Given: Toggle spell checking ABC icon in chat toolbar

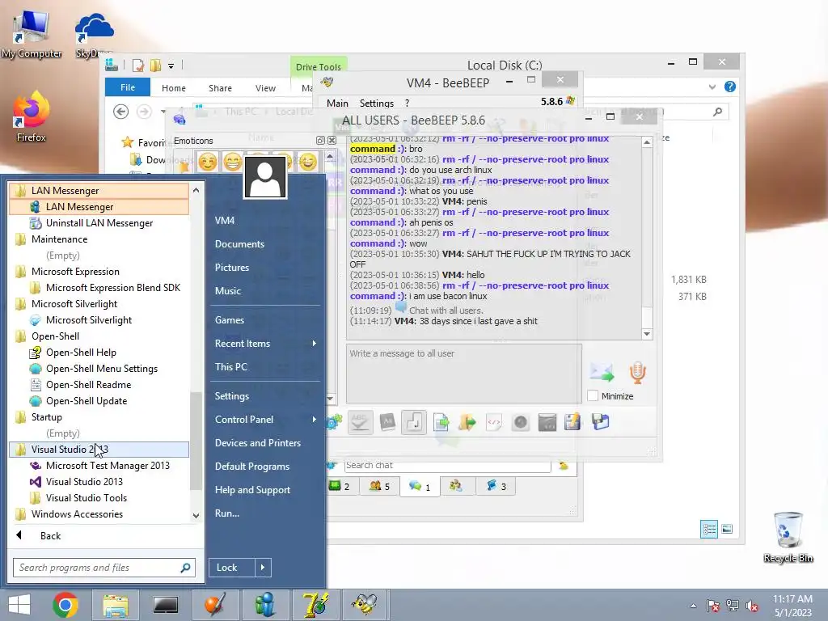Looking at the screenshot, I should [x=360, y=422].
